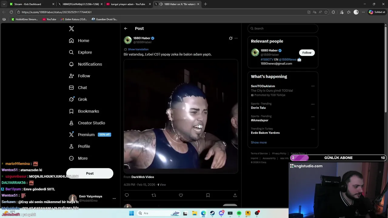Image resolution: width=388 pixels, height=218 pixels.
Task: Click the Translate icon in address bar
Action: 315,12
